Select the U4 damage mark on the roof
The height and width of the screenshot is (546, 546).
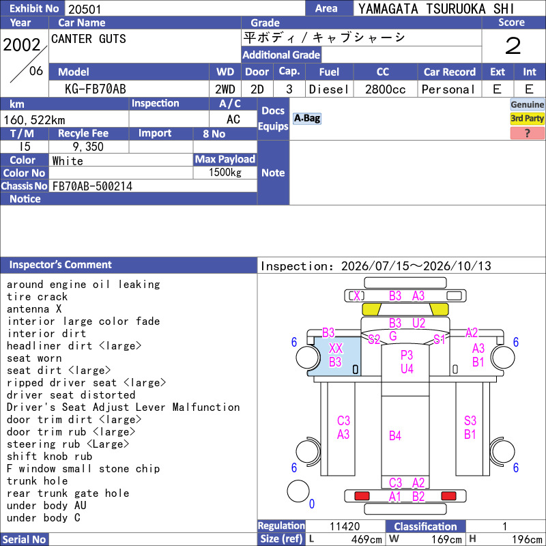407,369
